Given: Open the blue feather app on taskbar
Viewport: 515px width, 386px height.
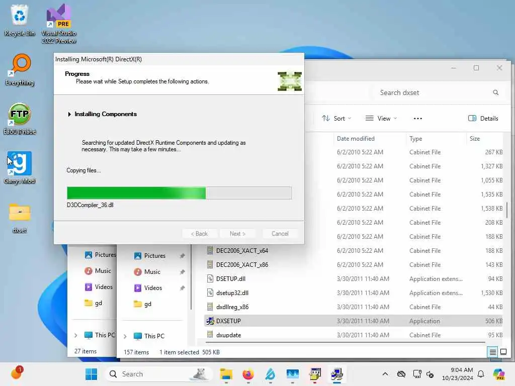Looking at the screenshot, I should [x=270, y=374].
